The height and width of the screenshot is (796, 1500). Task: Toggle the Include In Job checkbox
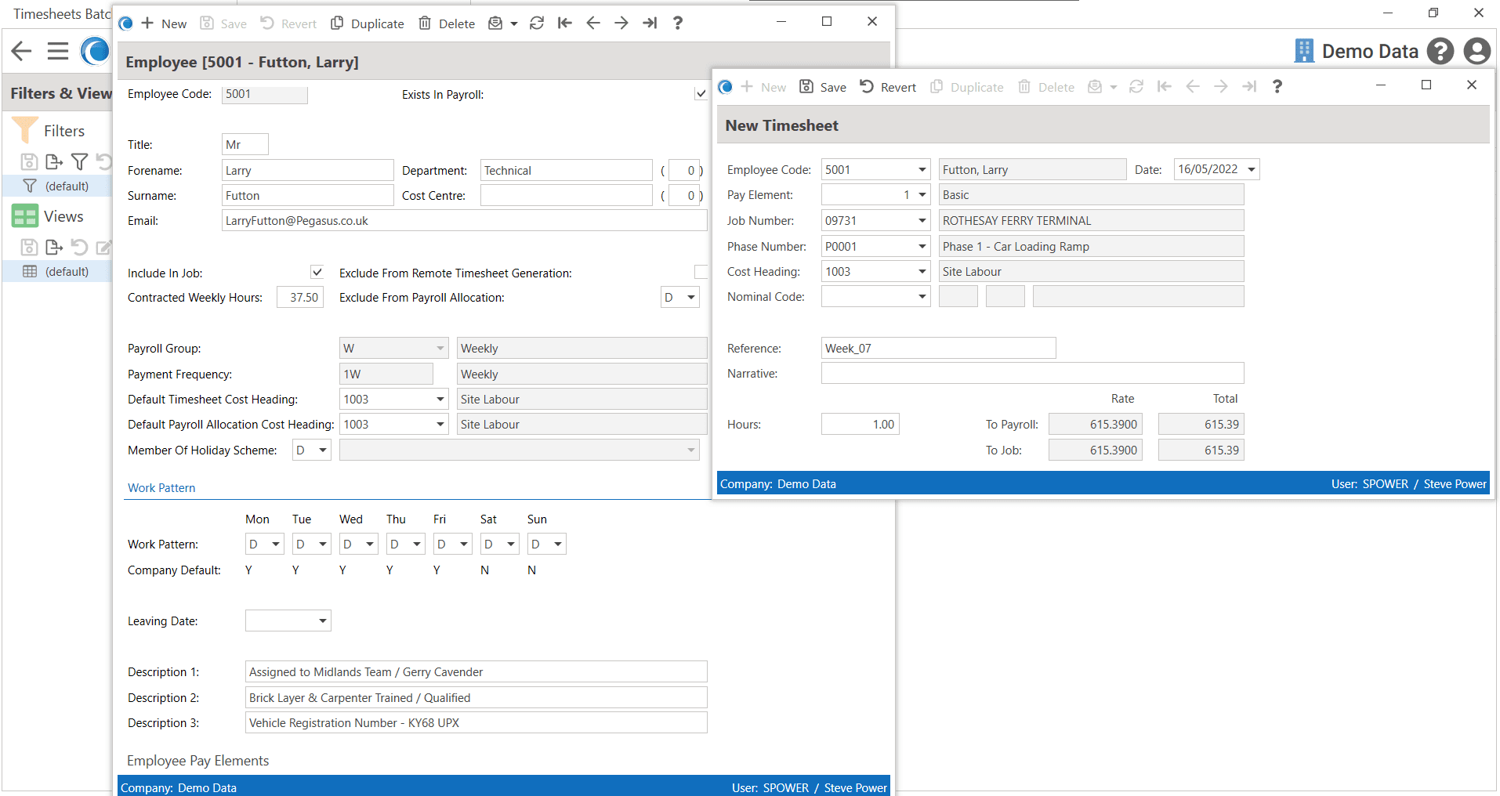coord(317,273)
